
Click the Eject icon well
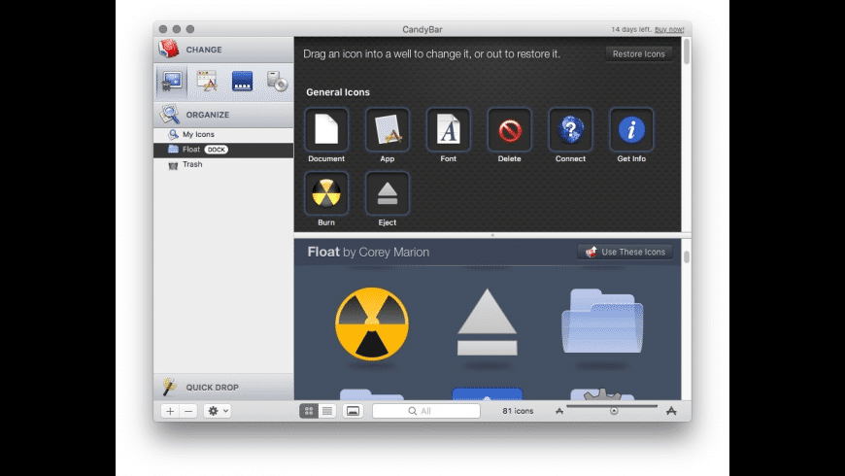click(387, 193)
